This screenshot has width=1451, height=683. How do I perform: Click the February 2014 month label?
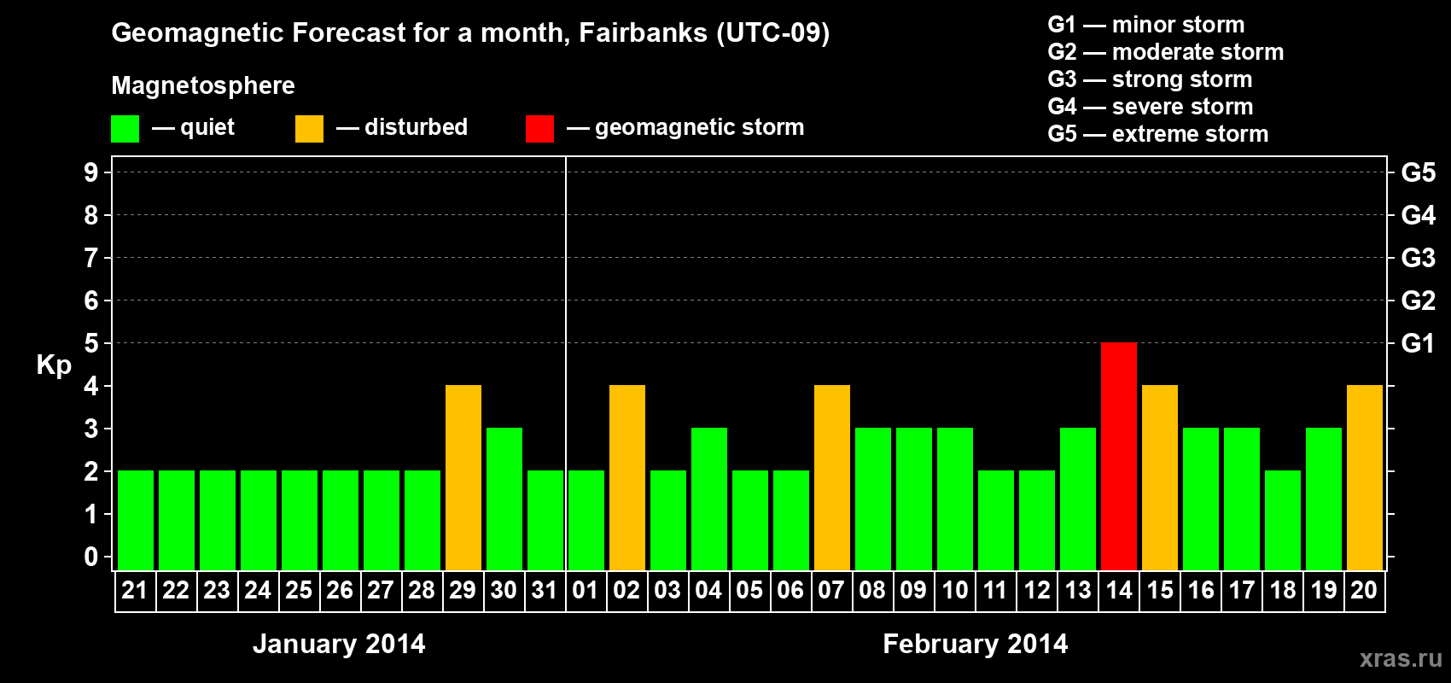tap(976, 644)
